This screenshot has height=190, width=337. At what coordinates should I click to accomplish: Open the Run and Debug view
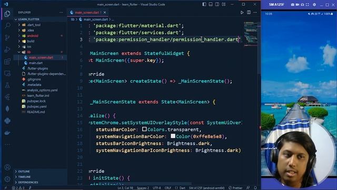[7, 50]
